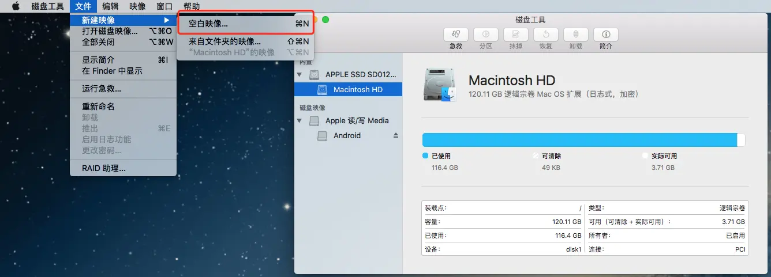This screenshot has height=277, width=771.
Task: Choose RAID 助理... menu item
Action: pyautogui.click(x=123, y=168)
